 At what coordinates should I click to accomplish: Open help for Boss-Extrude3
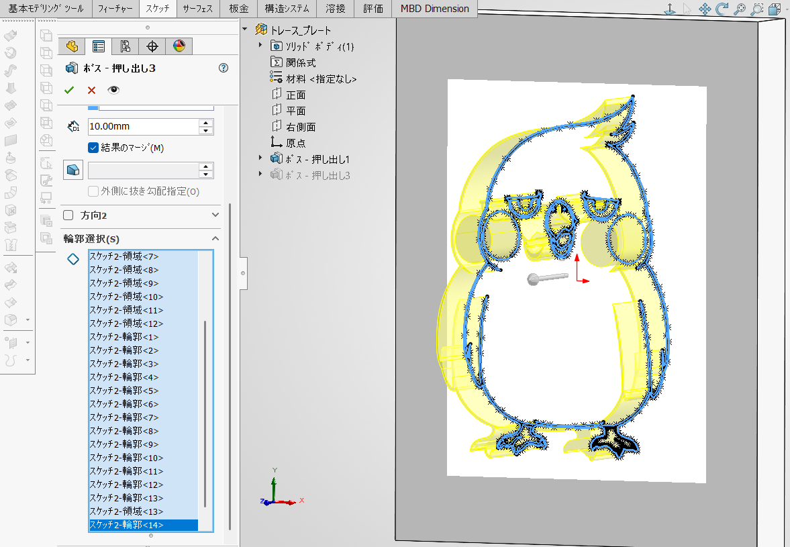(x=224, y=68)
